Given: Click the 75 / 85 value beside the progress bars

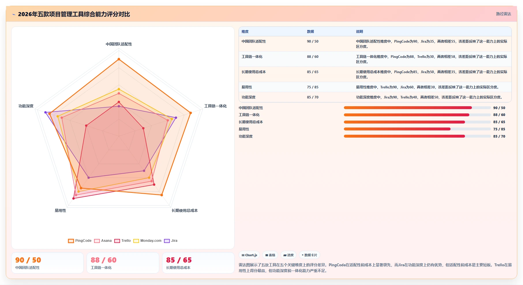Looking at the screenshot, I should 499,129.
